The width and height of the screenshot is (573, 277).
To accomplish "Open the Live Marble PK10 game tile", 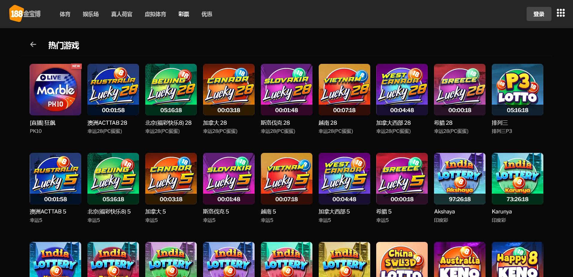I will [x=55, y=90].
